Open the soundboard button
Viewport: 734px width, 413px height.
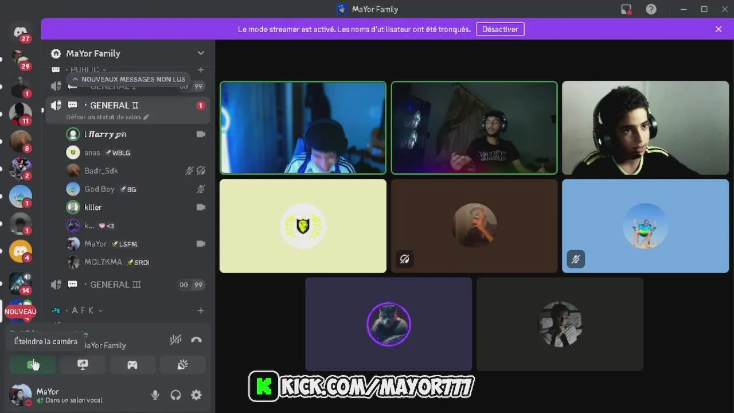tap(182, 365)
